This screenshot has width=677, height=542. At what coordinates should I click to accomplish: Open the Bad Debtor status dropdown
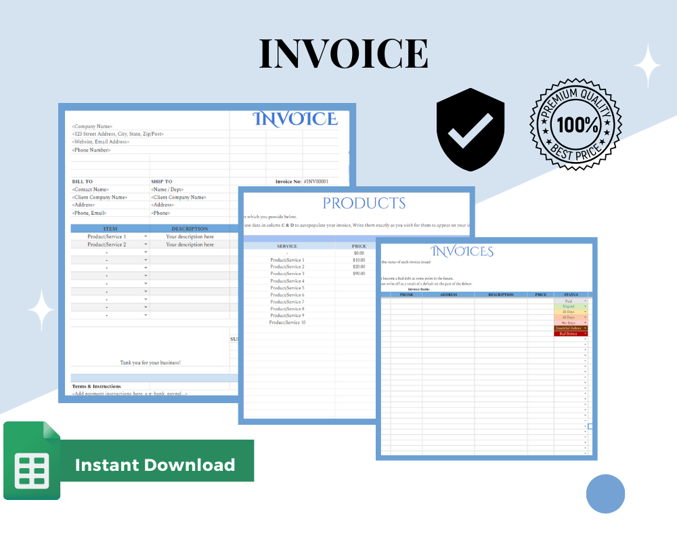point(586,334)
